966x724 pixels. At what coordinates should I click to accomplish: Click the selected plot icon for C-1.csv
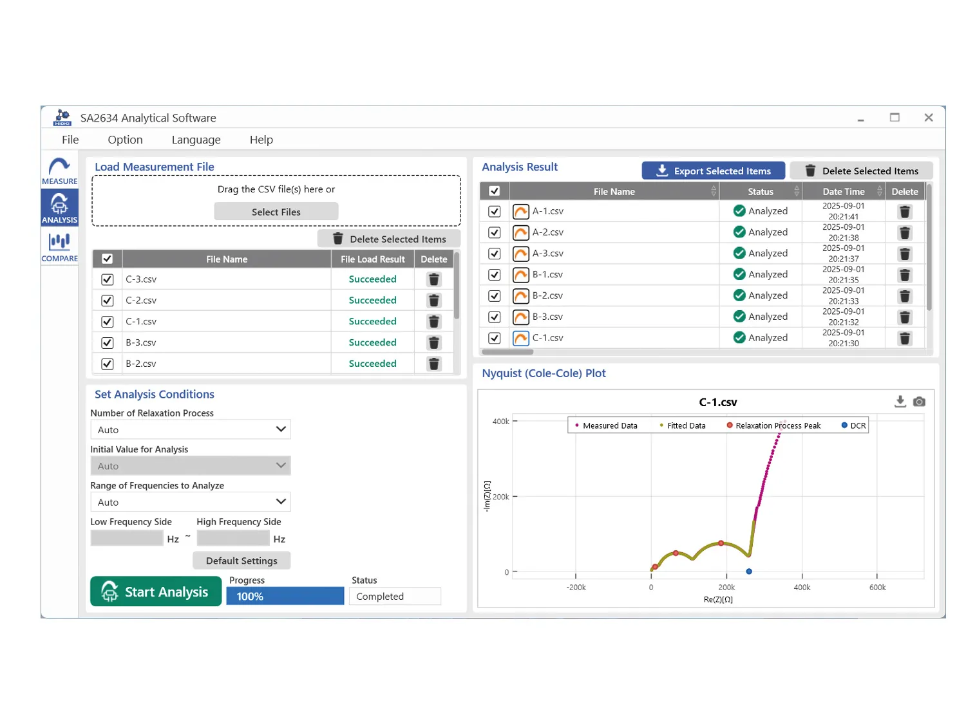click(520, 338)
